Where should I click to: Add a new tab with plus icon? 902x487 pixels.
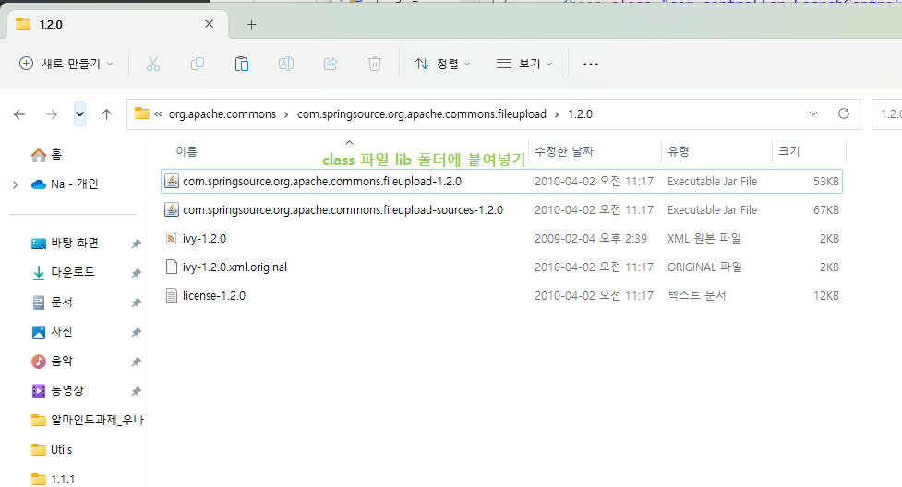[251, 24]
